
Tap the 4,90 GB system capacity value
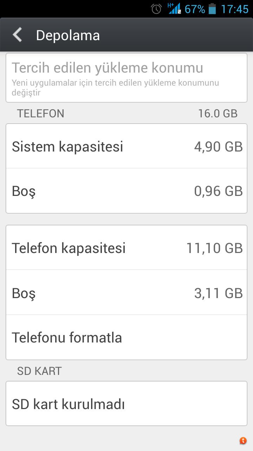[219, 147]
